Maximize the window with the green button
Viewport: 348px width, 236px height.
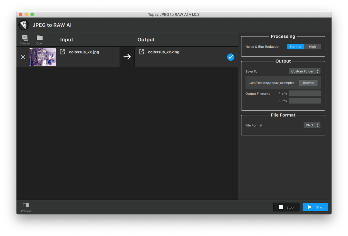coord(32,15)
